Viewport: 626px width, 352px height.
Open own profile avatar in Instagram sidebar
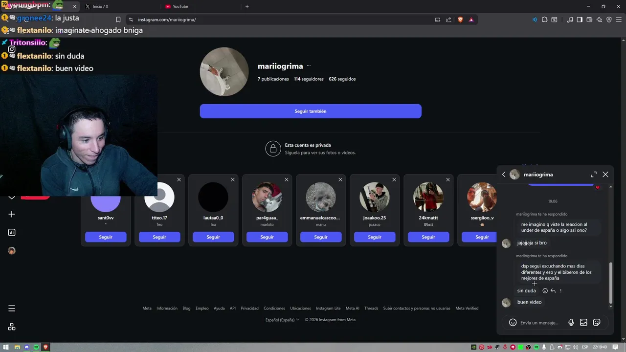click(12, 251)
